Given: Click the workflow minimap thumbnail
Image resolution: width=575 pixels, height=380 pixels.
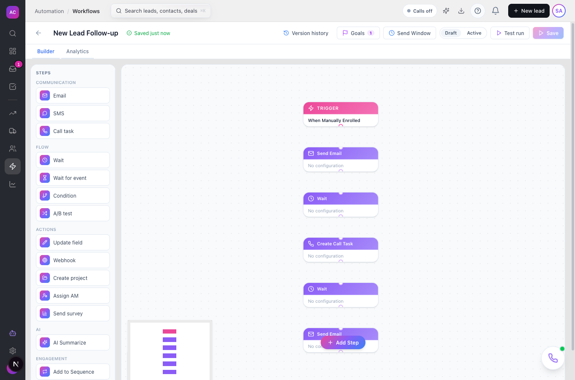Looking at the screenshot, I should (170, 351).
